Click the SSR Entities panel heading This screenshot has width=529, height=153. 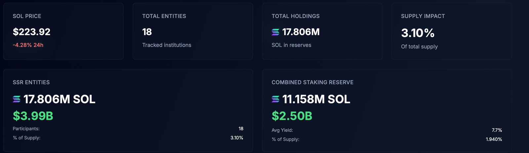(31, 82)
